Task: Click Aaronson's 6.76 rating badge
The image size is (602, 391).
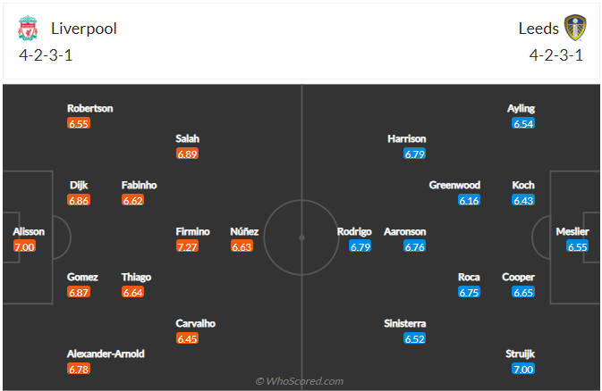Action: click(414, 246)
